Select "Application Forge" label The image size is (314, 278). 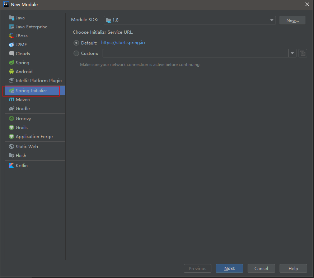34,137
